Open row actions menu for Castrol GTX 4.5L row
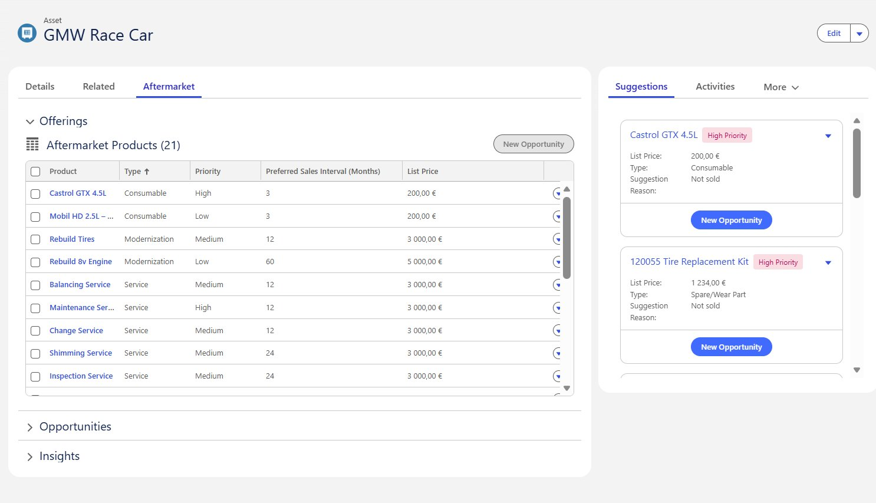Image resolution: width=876 pixels, height=503 pixels. pos(557,193)
